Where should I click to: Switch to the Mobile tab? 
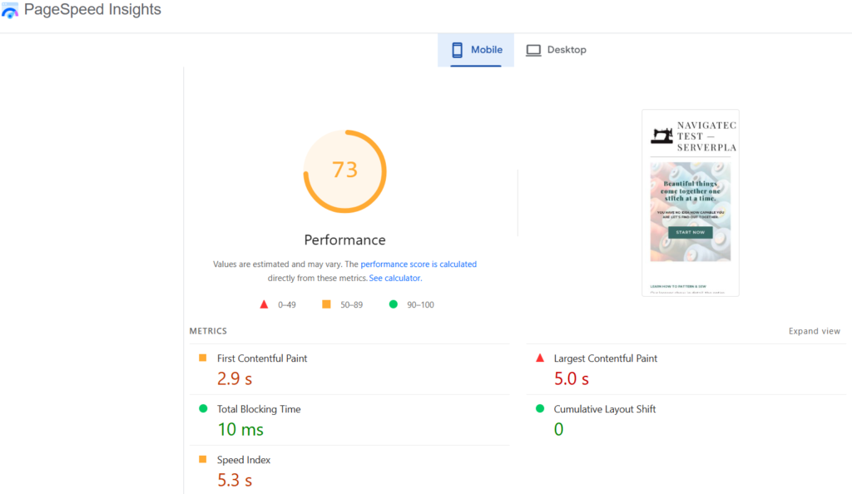(x=476, y=50)
